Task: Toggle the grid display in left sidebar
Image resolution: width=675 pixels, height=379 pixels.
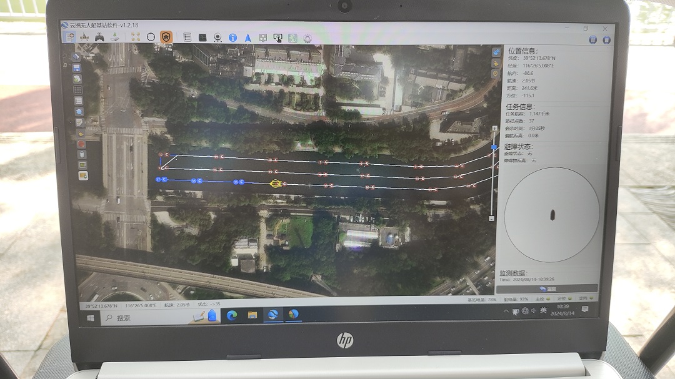Action: click(x=78, y=89)
